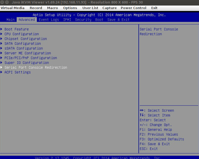Image resolution: width=199 pixels, height=159 pixels.
Task: Click the 'Select Screen' key hint
Action: (157, 110)
